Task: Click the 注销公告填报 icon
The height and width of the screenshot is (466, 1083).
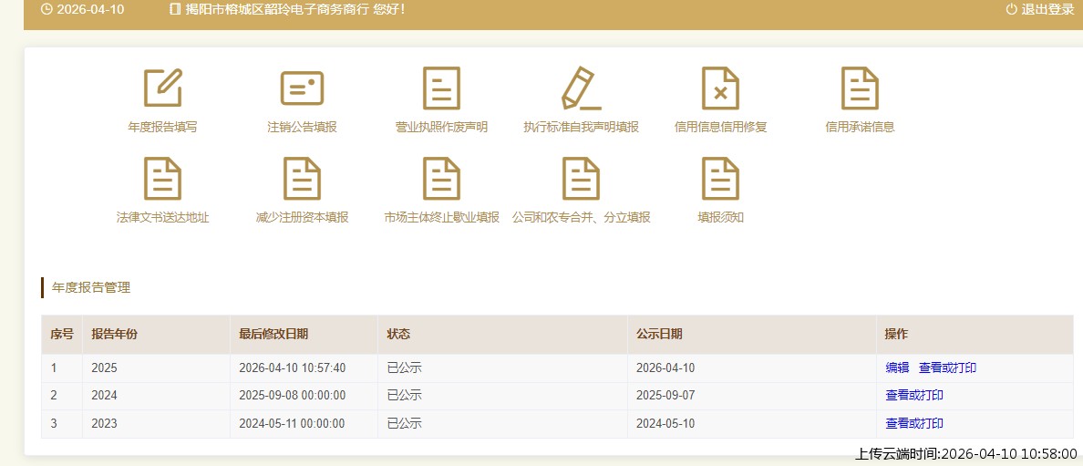Action: click(x=302, y=88)
